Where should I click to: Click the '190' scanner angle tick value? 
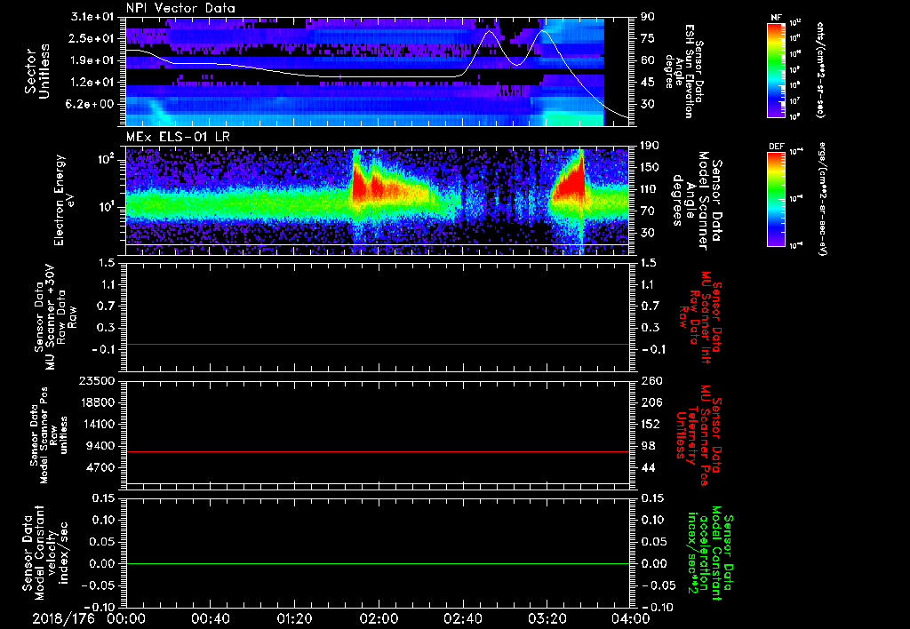[x=650, y=146]
